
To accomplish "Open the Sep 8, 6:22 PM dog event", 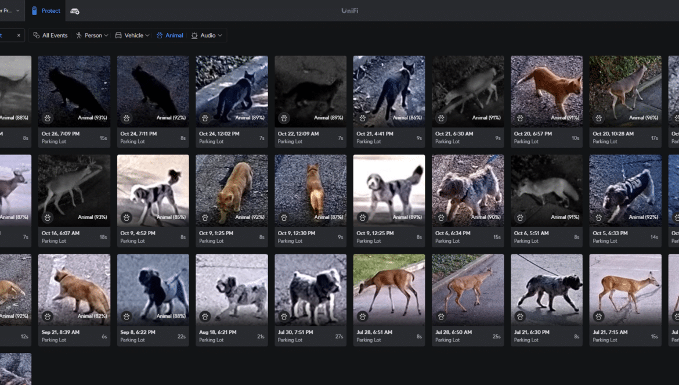I will click(153, 290).
